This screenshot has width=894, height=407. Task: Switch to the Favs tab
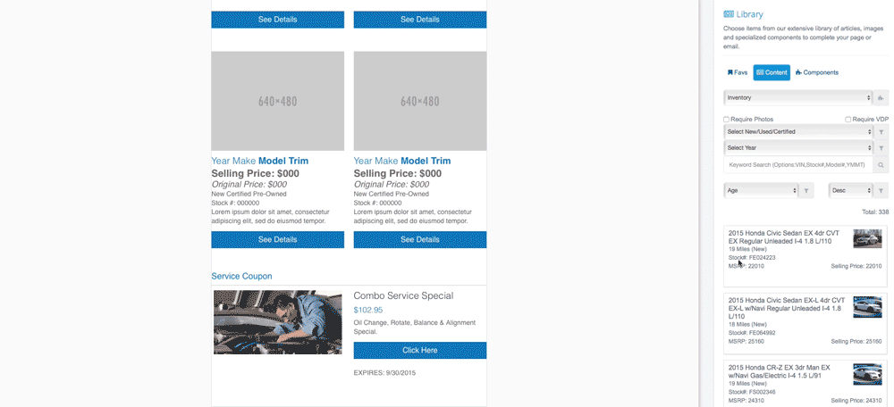[738, 72]
